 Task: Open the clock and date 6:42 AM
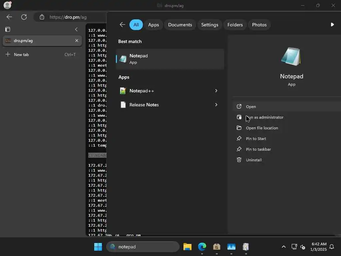pos(319,247)
